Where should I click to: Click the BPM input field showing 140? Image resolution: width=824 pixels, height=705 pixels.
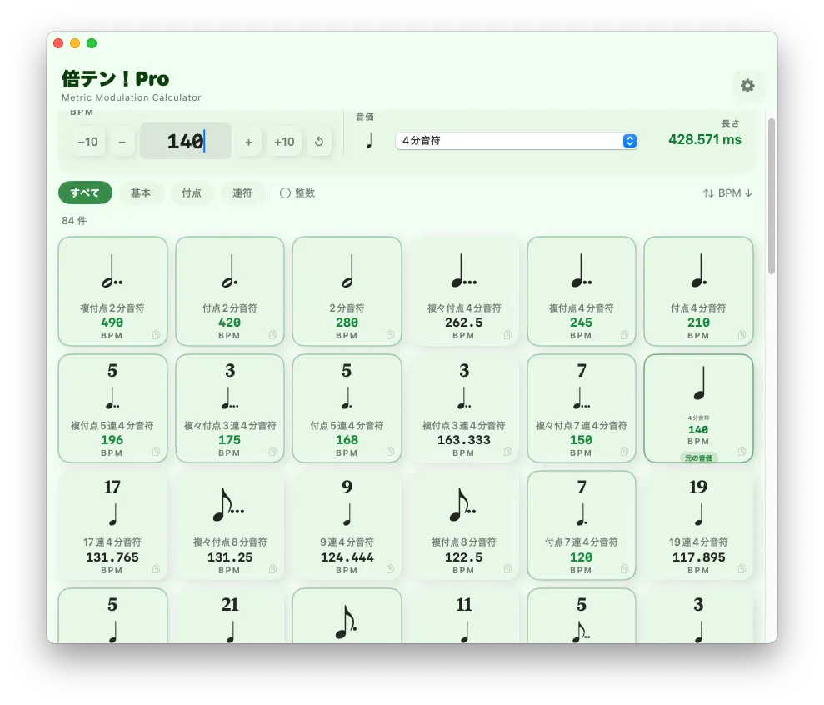[x=186, y=141]
